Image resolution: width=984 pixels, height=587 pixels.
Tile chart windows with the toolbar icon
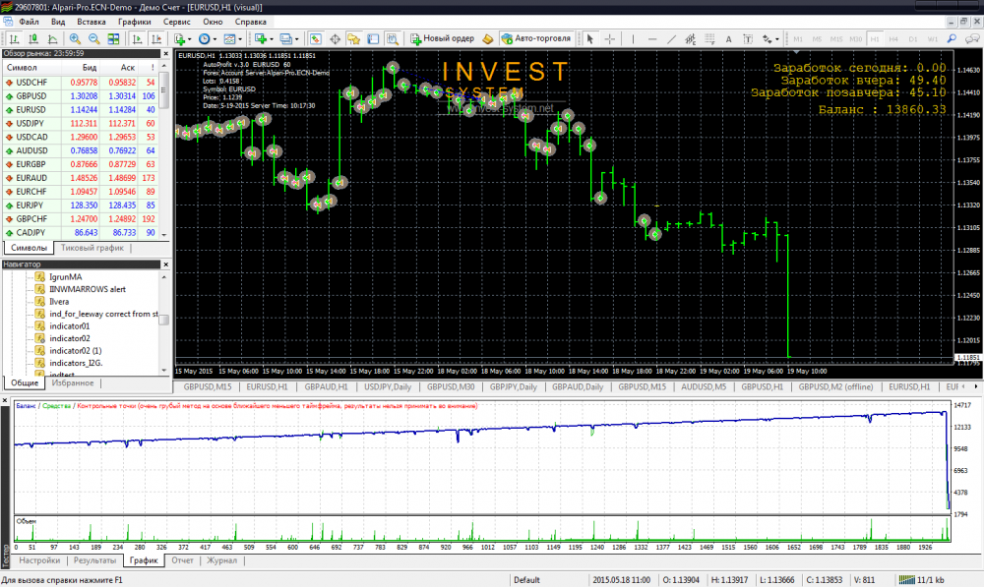point(113,39)
